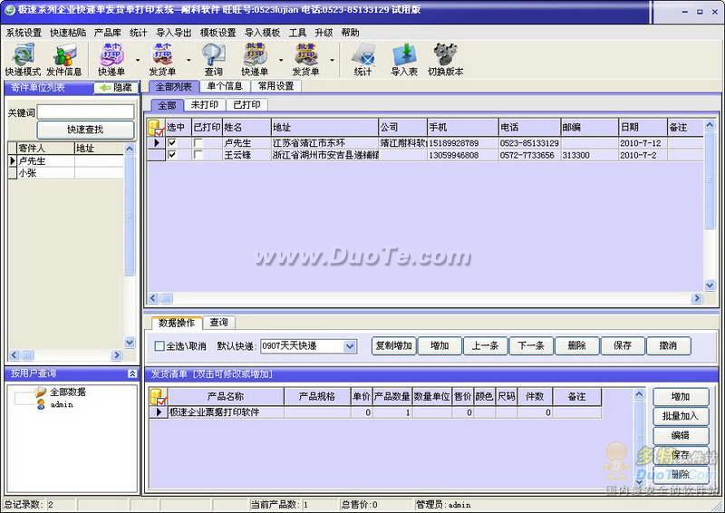The width and height of the screenshot is (725, 513).
Task: Open the 默认快递 combo box
Action: tap(308, 345)
